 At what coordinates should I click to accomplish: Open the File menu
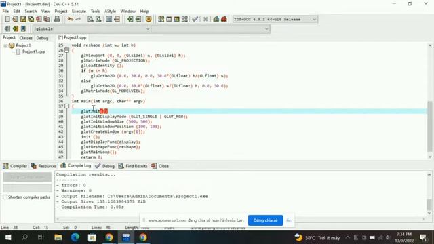(x=5, y=11)
